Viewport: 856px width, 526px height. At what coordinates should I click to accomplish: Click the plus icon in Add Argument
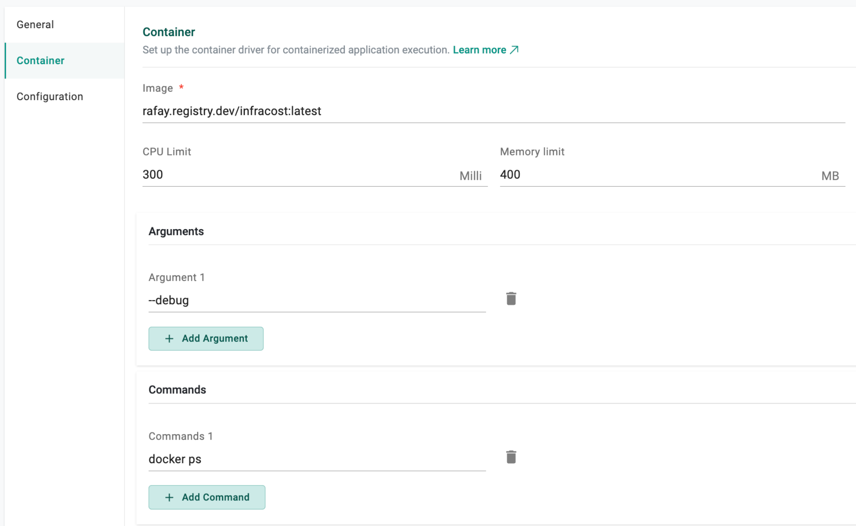[169, 339]
